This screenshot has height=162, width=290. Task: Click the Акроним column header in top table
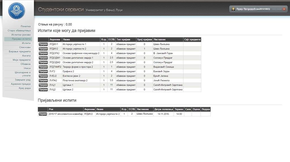[x=55, y=40]
